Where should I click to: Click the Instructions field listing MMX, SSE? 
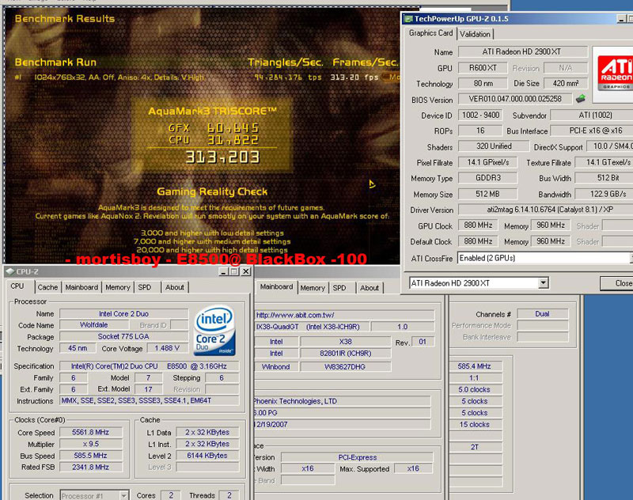point(150,401)
